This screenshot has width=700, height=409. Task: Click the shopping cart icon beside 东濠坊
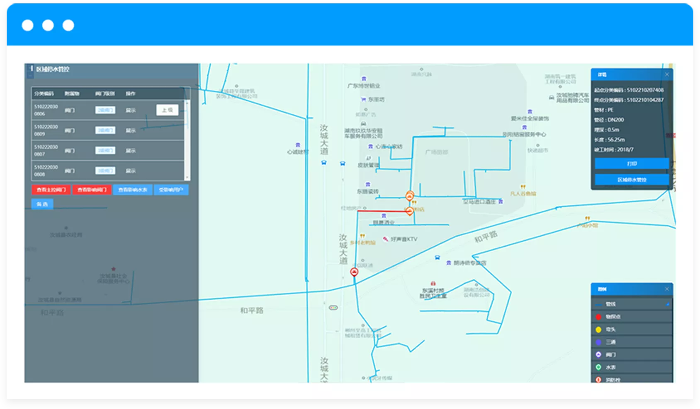363,99
